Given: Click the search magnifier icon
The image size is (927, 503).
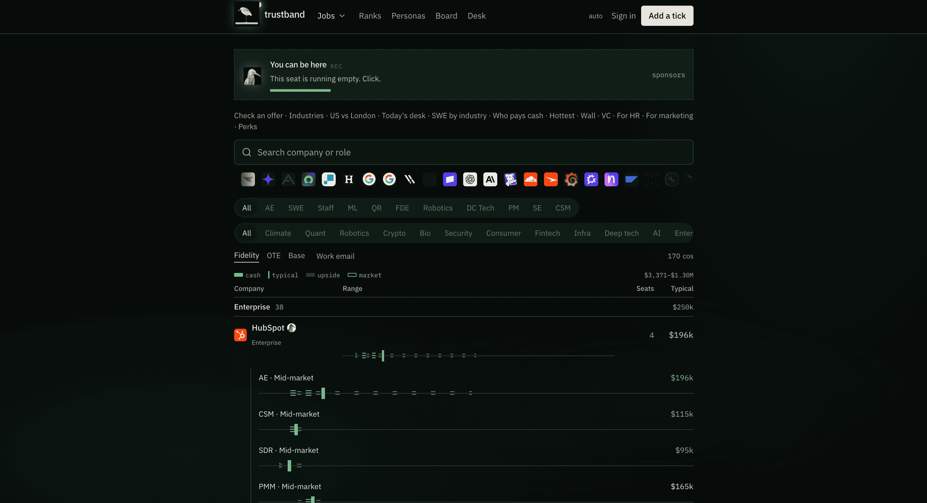Looking at the screenshot, I should tap(246, 152).
